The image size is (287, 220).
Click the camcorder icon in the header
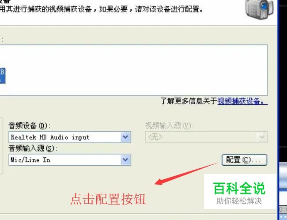click(x=260, y=9)
